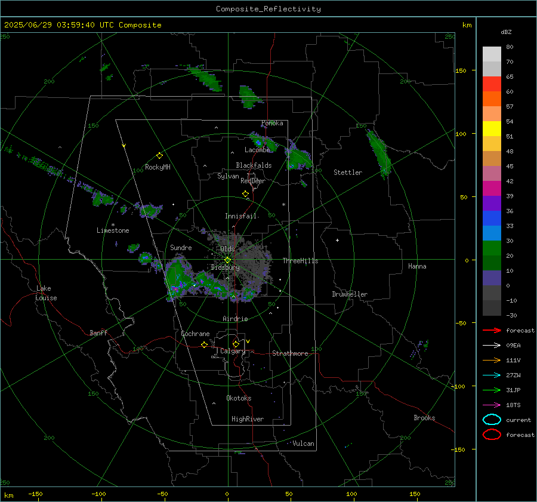537x502 pixels.
Task: Click the asterisk marker above Limestone
Action: 113,225
